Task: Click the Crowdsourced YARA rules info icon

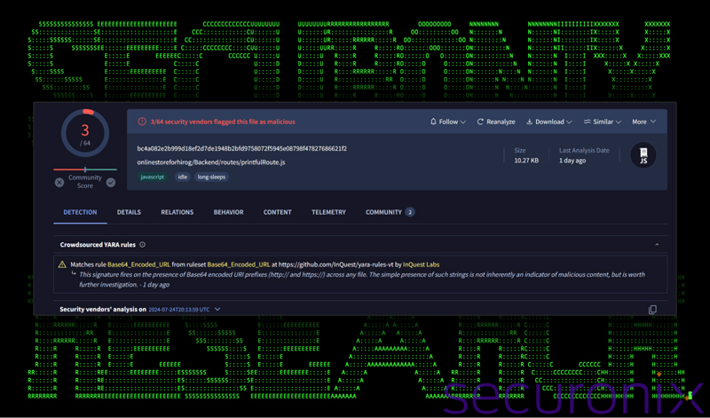Action: tap(142, 245)
